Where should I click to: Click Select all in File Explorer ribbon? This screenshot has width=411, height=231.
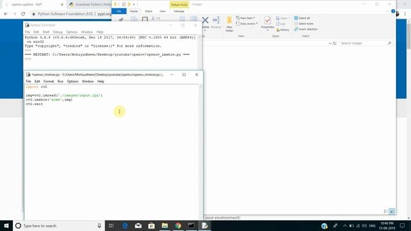point(302,18)
